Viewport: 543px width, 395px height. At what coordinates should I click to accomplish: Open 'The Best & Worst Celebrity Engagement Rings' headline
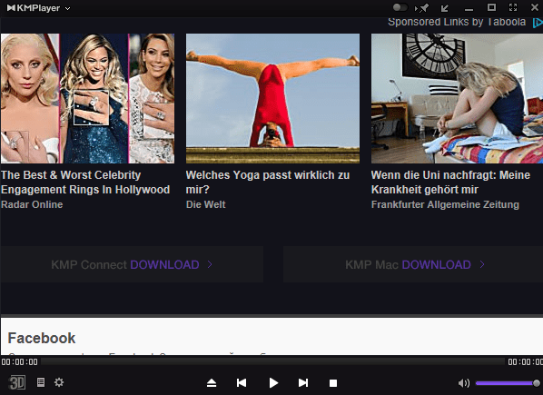tap(85, 183)
